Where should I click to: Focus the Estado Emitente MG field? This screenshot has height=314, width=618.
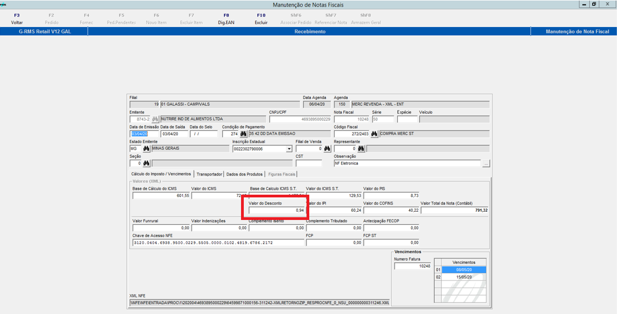[135, 149]
